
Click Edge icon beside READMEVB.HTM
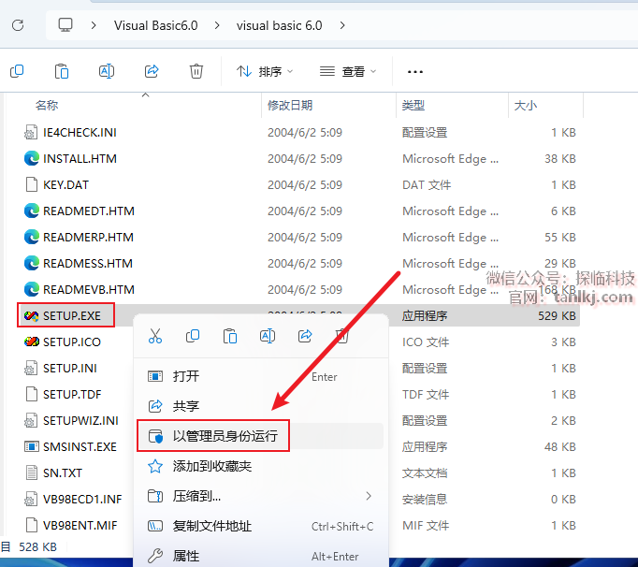31,289
